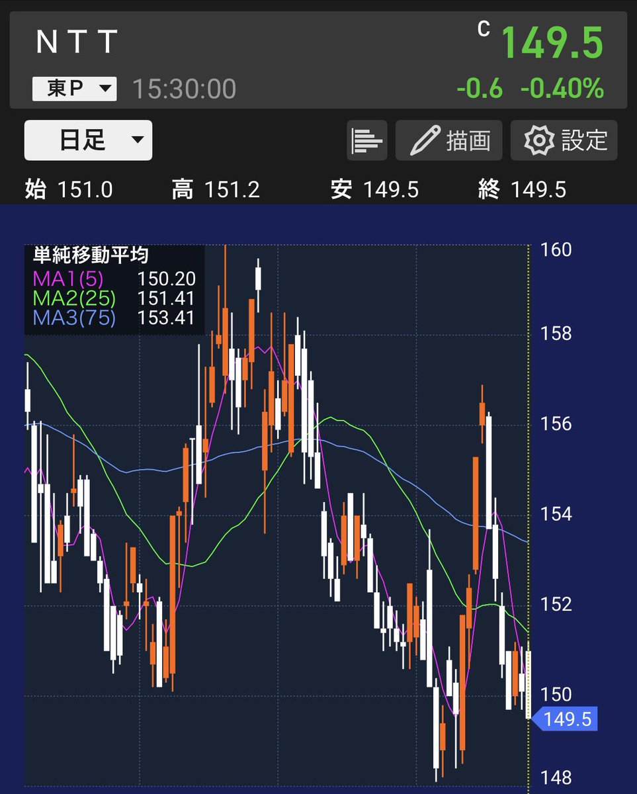The image size is (637, 794).
Task: Click the 158 price axis label
Action: tap(556, 333)
